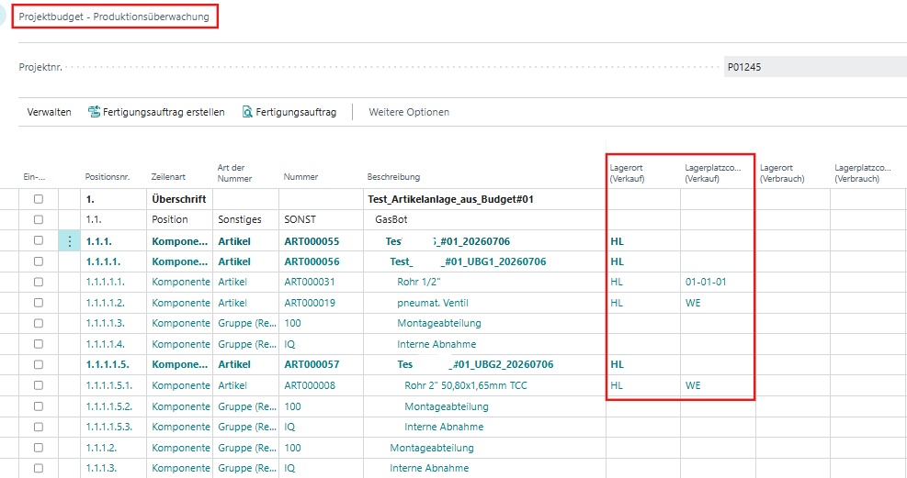Tick checkbox of row 1. Überschrift
907x478 pixels.
39,199
